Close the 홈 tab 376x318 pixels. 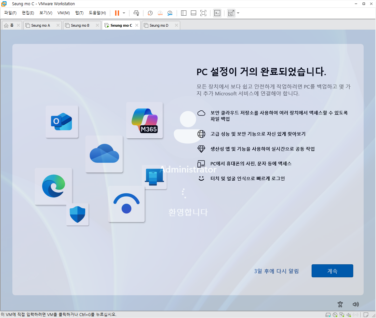(18, 25)
